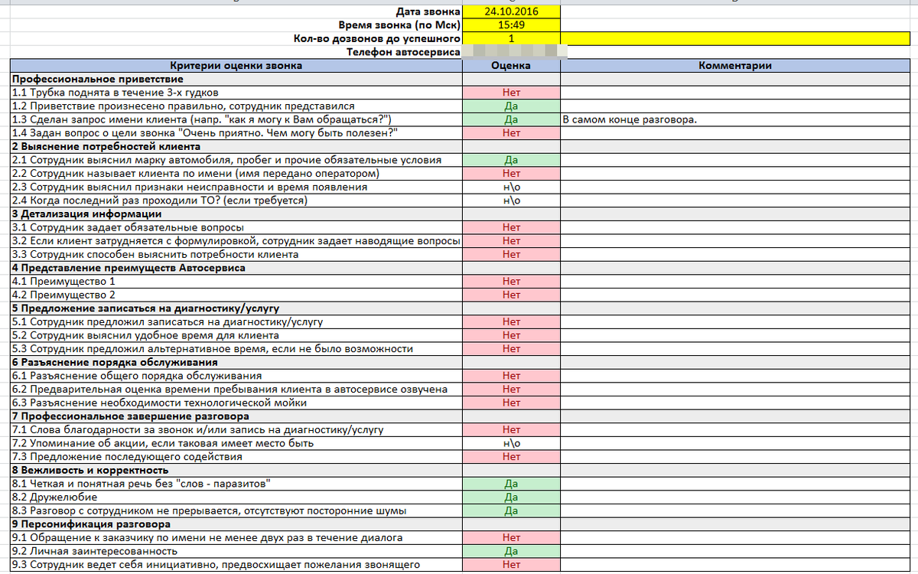The height and width of the screenshot is (574, 918).
Task: Select the 'Да' score for criterion 1.2
Action: (x=511, y=106)
